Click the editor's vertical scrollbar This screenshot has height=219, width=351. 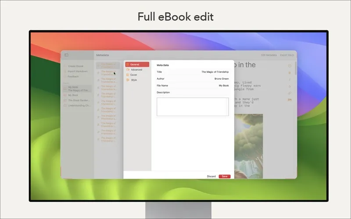click(295, 68)
